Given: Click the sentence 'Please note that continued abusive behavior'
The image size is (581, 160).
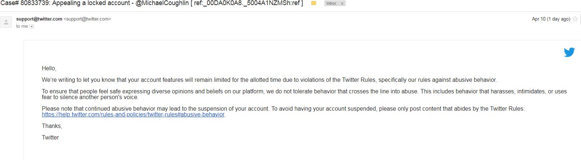Looking at the screenshot, I should tap(155, 108).
